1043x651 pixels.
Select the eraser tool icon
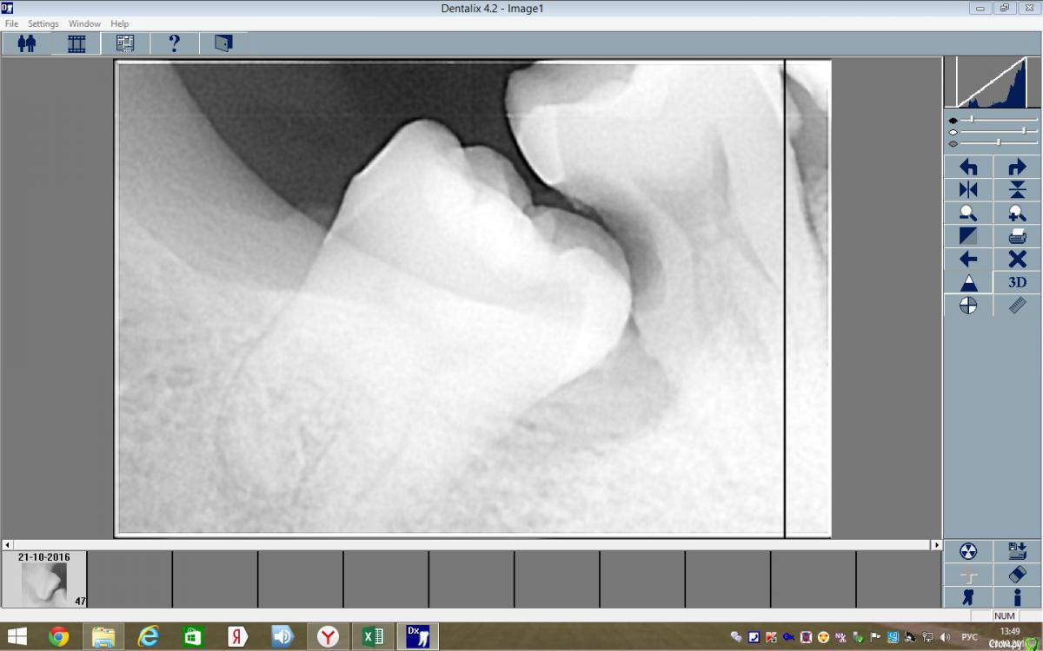coord(1017,575)
